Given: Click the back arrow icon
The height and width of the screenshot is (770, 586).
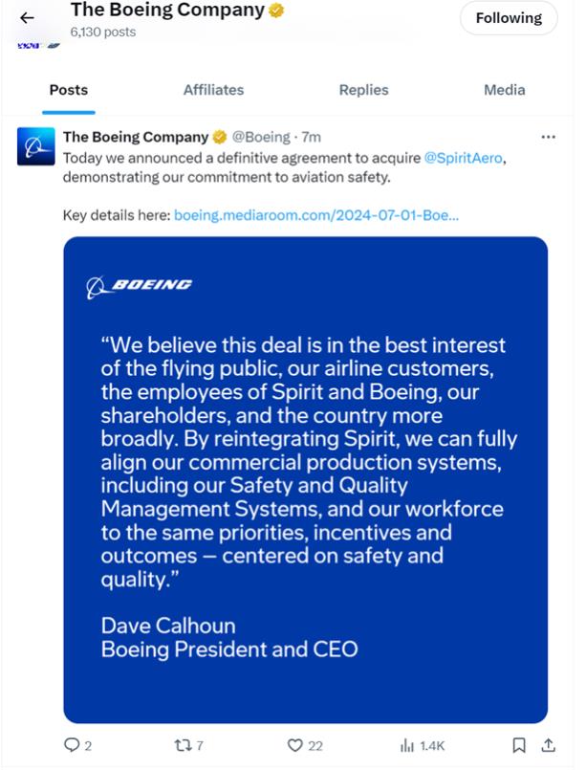Looking at the screenshot, I should (x=27, y=17).
